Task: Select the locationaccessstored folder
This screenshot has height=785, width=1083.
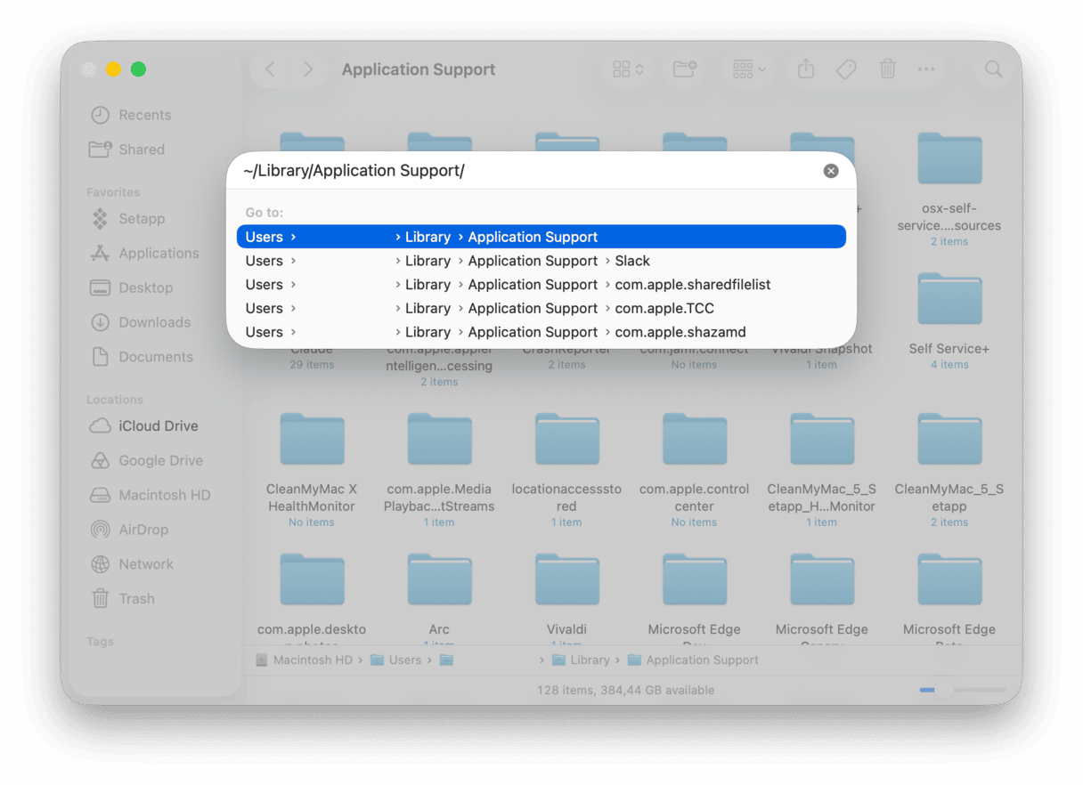Action: [567, 440]
